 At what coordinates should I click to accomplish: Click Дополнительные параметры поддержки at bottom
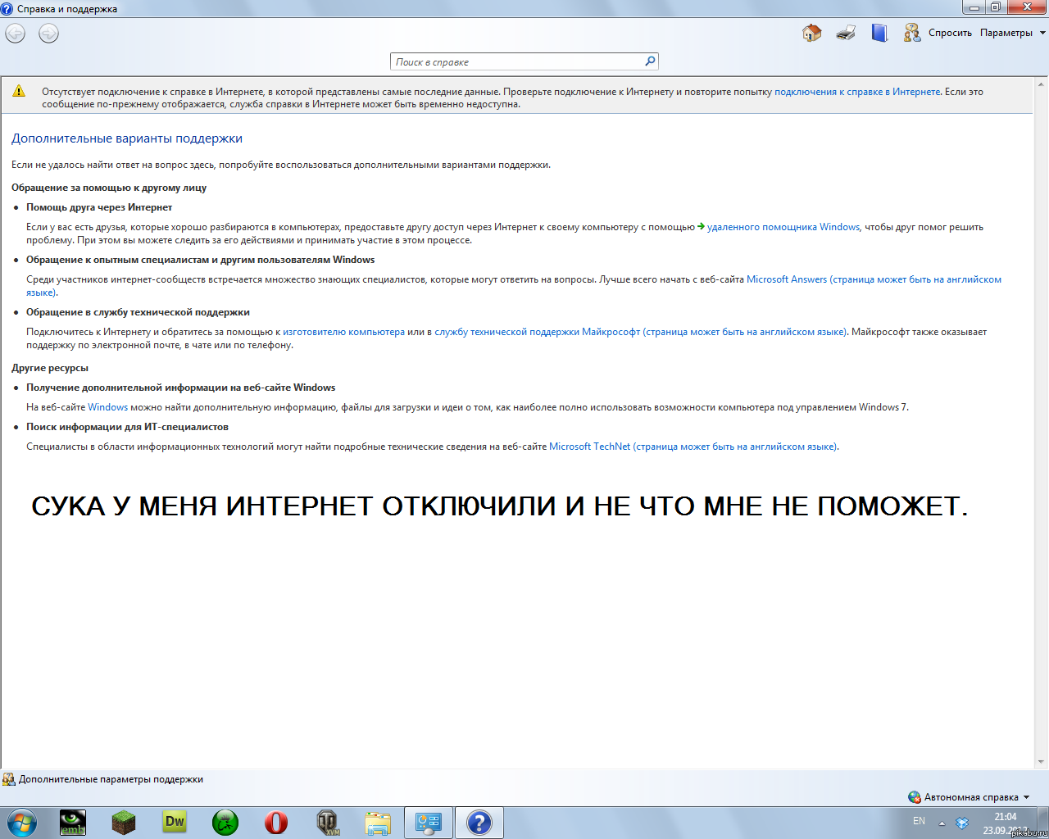[111, 779]
